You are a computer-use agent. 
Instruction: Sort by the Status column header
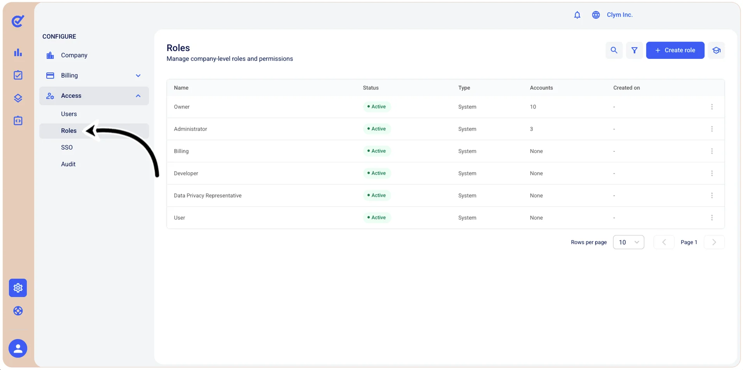click(x=371, y=88)
